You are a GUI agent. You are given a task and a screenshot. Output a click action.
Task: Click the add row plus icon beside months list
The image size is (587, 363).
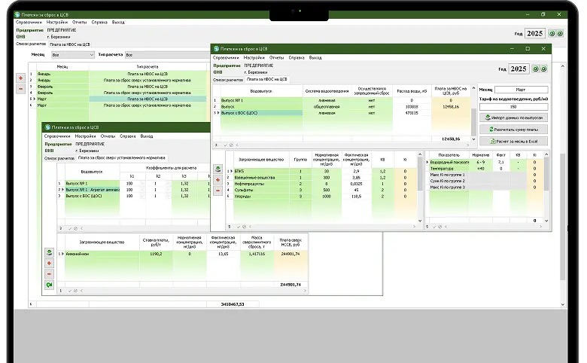20,78
